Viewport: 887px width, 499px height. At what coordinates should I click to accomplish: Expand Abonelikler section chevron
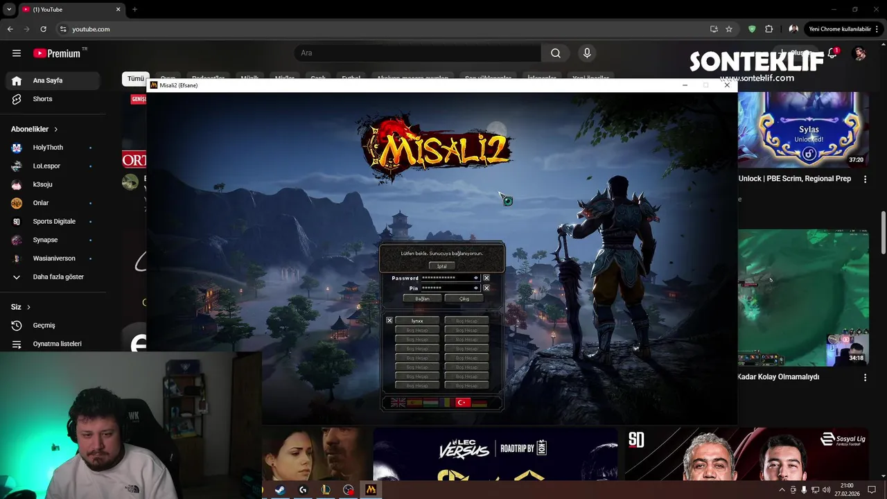[x=56, y=129]
